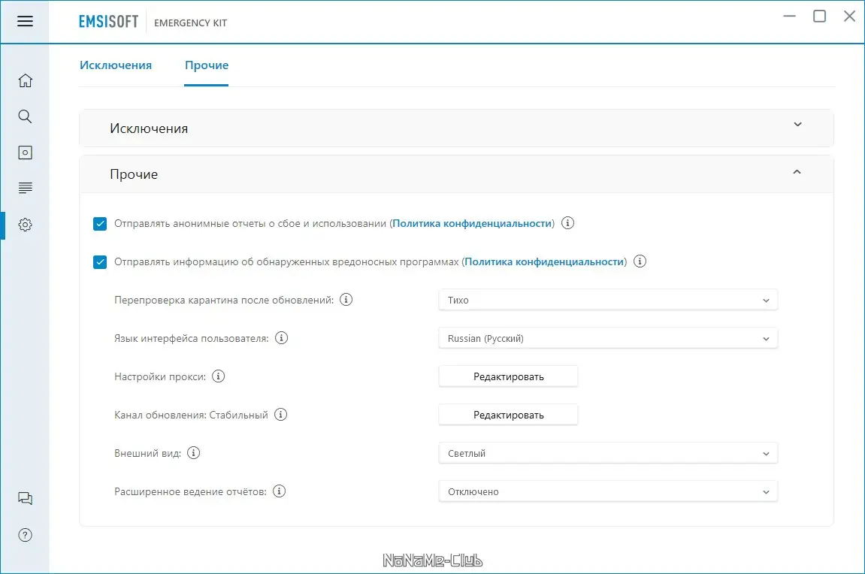
Task: Click the Исключения section header title
Action: [149, 128]
